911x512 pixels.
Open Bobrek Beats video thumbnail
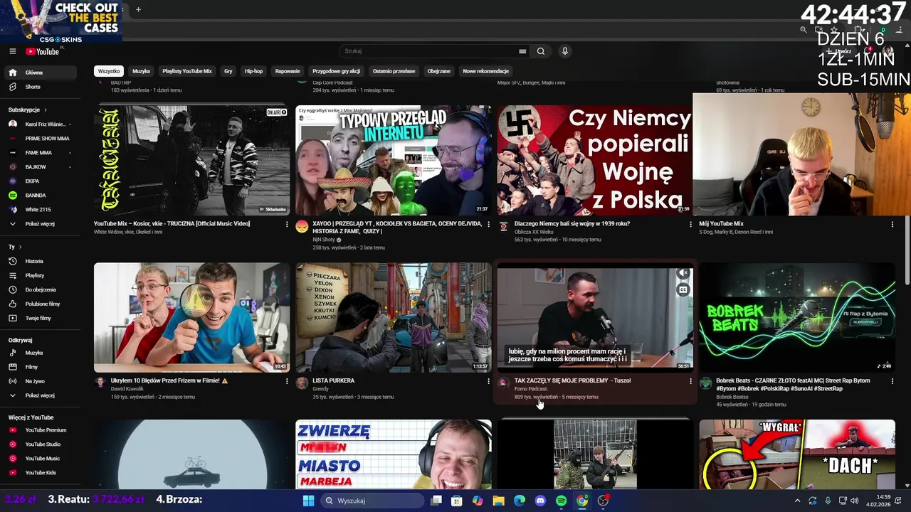[x=797, y=317]
